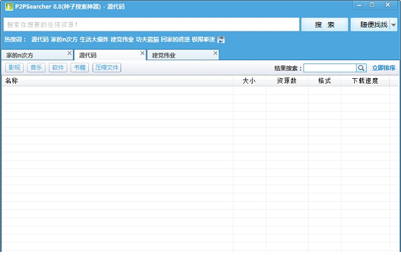Close the P2PSearcher window
The width and height of the screenshot is (401, 262).
click(388, 5)
